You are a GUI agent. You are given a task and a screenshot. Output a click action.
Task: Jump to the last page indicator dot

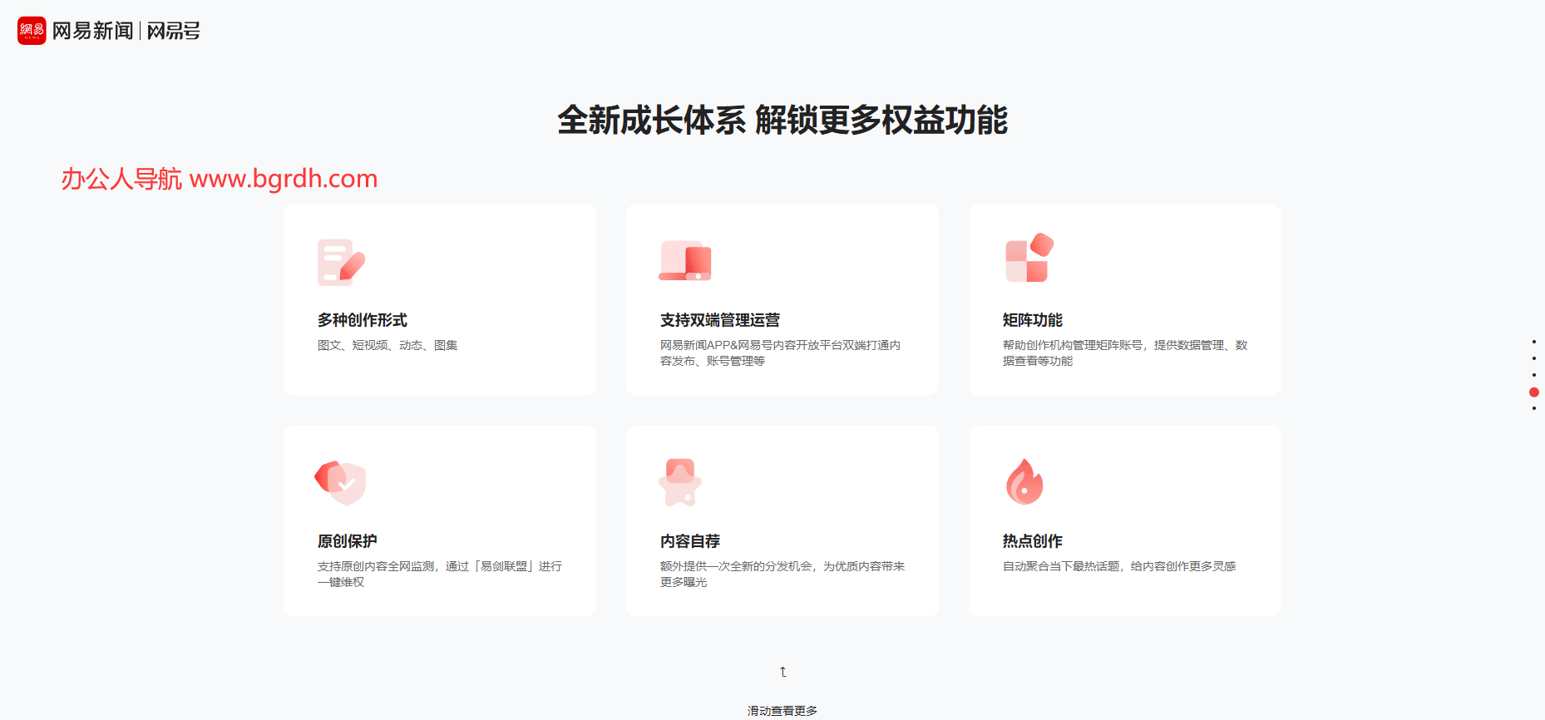point(1534,408)
